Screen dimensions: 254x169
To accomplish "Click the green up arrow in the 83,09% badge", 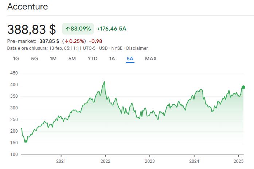I will tap(68, 29).
